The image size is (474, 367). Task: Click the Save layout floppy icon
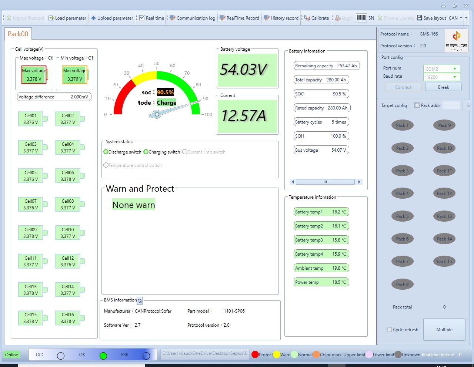420,18
